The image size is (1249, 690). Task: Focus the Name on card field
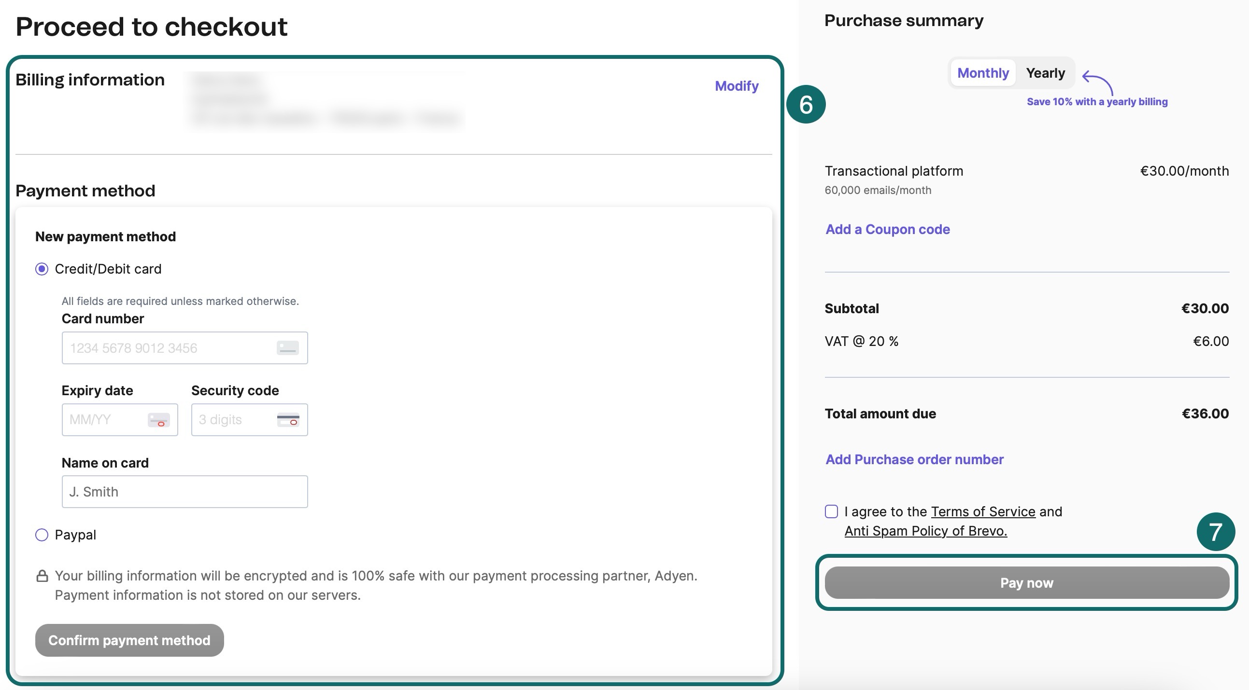tap(185, 492)
